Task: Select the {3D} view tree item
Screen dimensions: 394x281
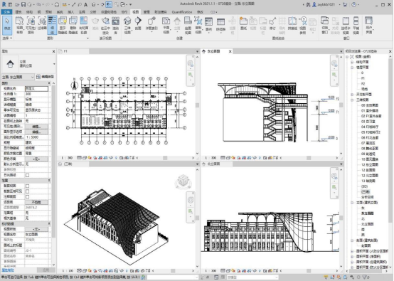Action: (x=364, y=186)
